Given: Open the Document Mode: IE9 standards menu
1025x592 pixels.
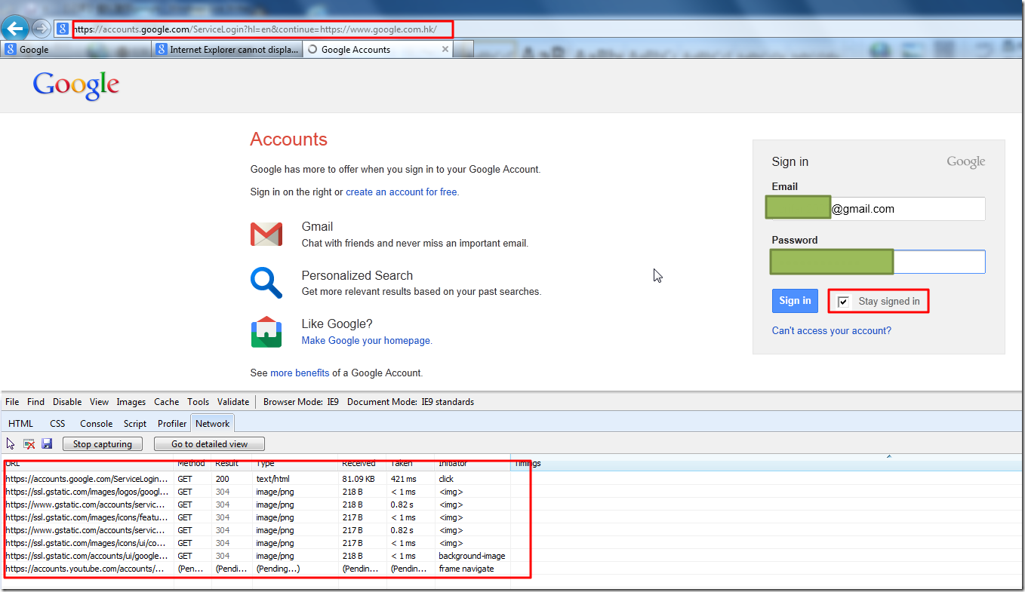Looking at the screenshot, I should point(411,402).
